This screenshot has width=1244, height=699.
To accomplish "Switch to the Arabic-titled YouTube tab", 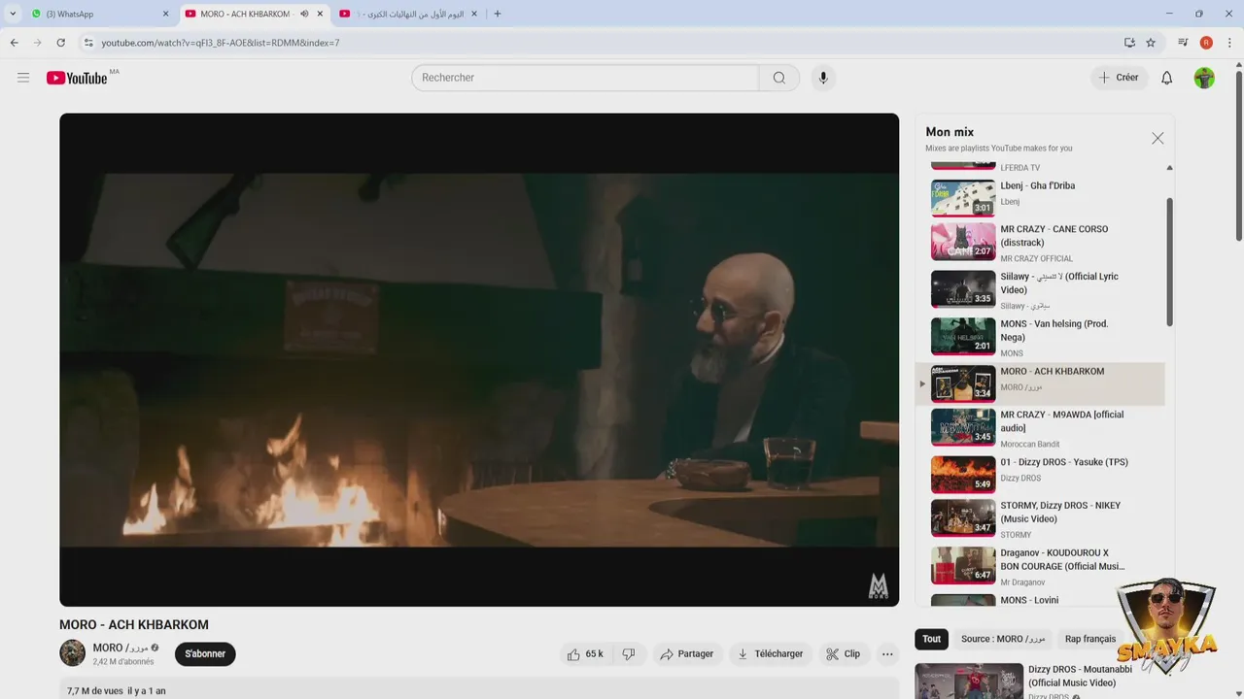I will pos(408,14).
